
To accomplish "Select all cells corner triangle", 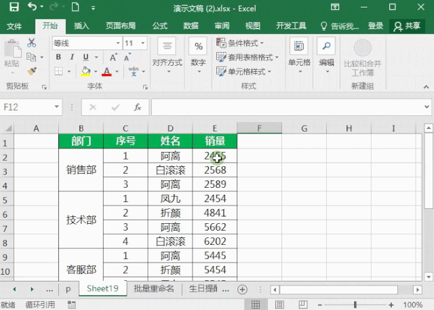I will click(8, 128).
